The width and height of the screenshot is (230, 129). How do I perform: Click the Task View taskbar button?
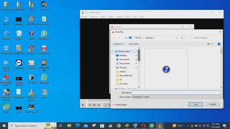click(61, 126)
